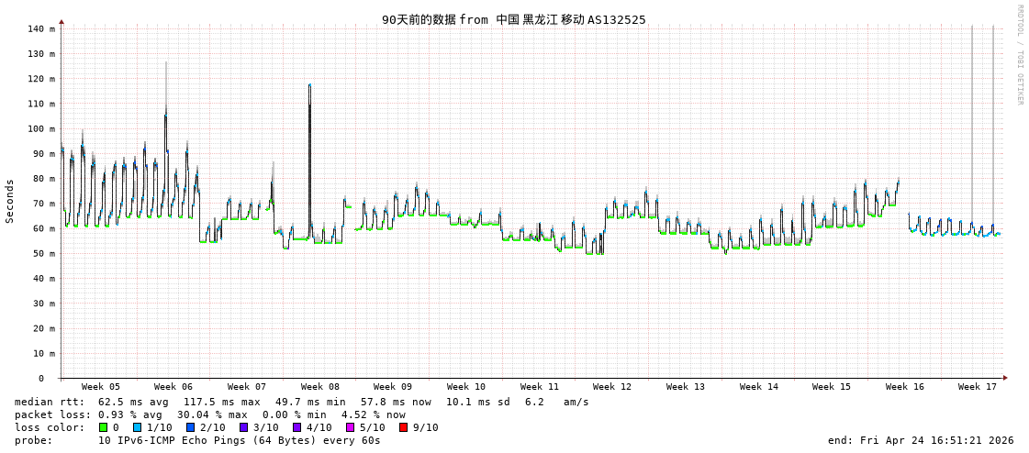Click the chart title with AS132525

pyautogui.click(x=513, y=19)
